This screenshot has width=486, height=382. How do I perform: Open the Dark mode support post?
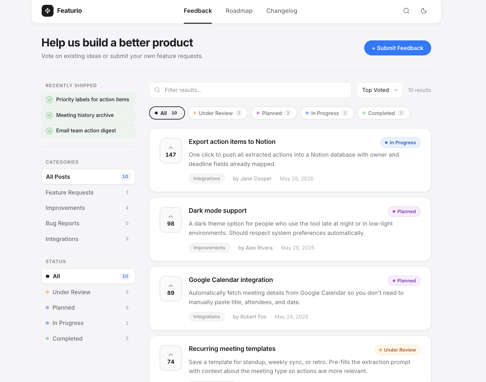coord(218,211)
